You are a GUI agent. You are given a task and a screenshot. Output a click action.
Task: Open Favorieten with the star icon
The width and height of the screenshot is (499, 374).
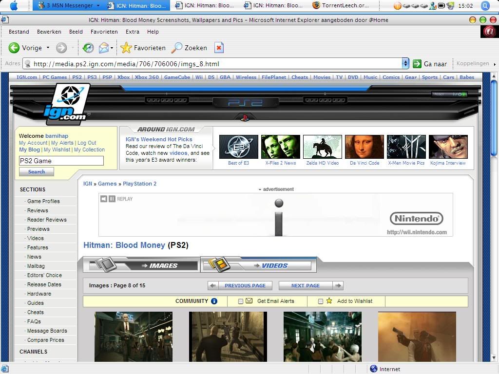[126, 48]
